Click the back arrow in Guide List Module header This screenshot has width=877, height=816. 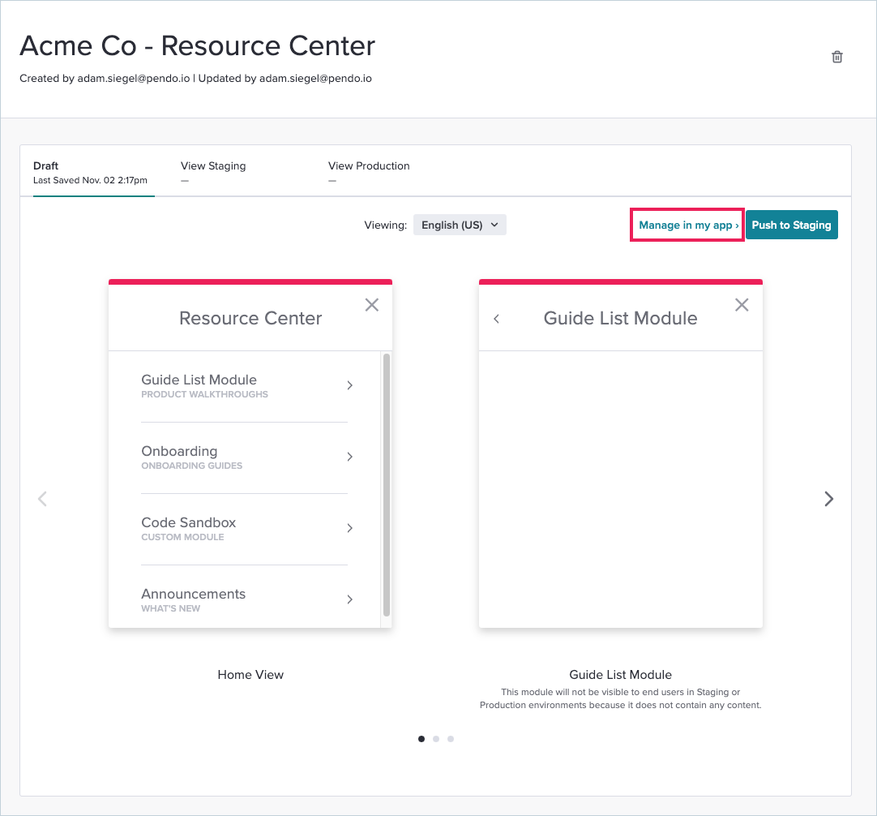click(x=496, y=318)
